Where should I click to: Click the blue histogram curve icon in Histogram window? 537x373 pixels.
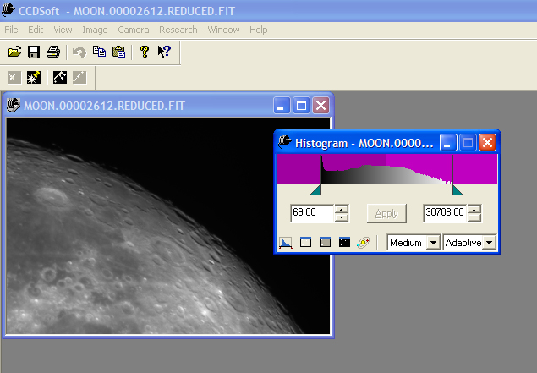(x=286, y=243)
